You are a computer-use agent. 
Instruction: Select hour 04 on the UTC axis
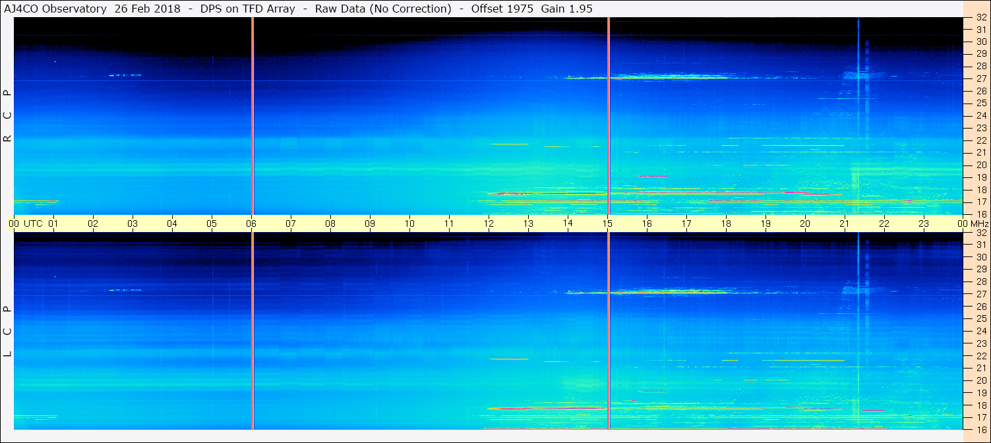click(x=172, y=223)
